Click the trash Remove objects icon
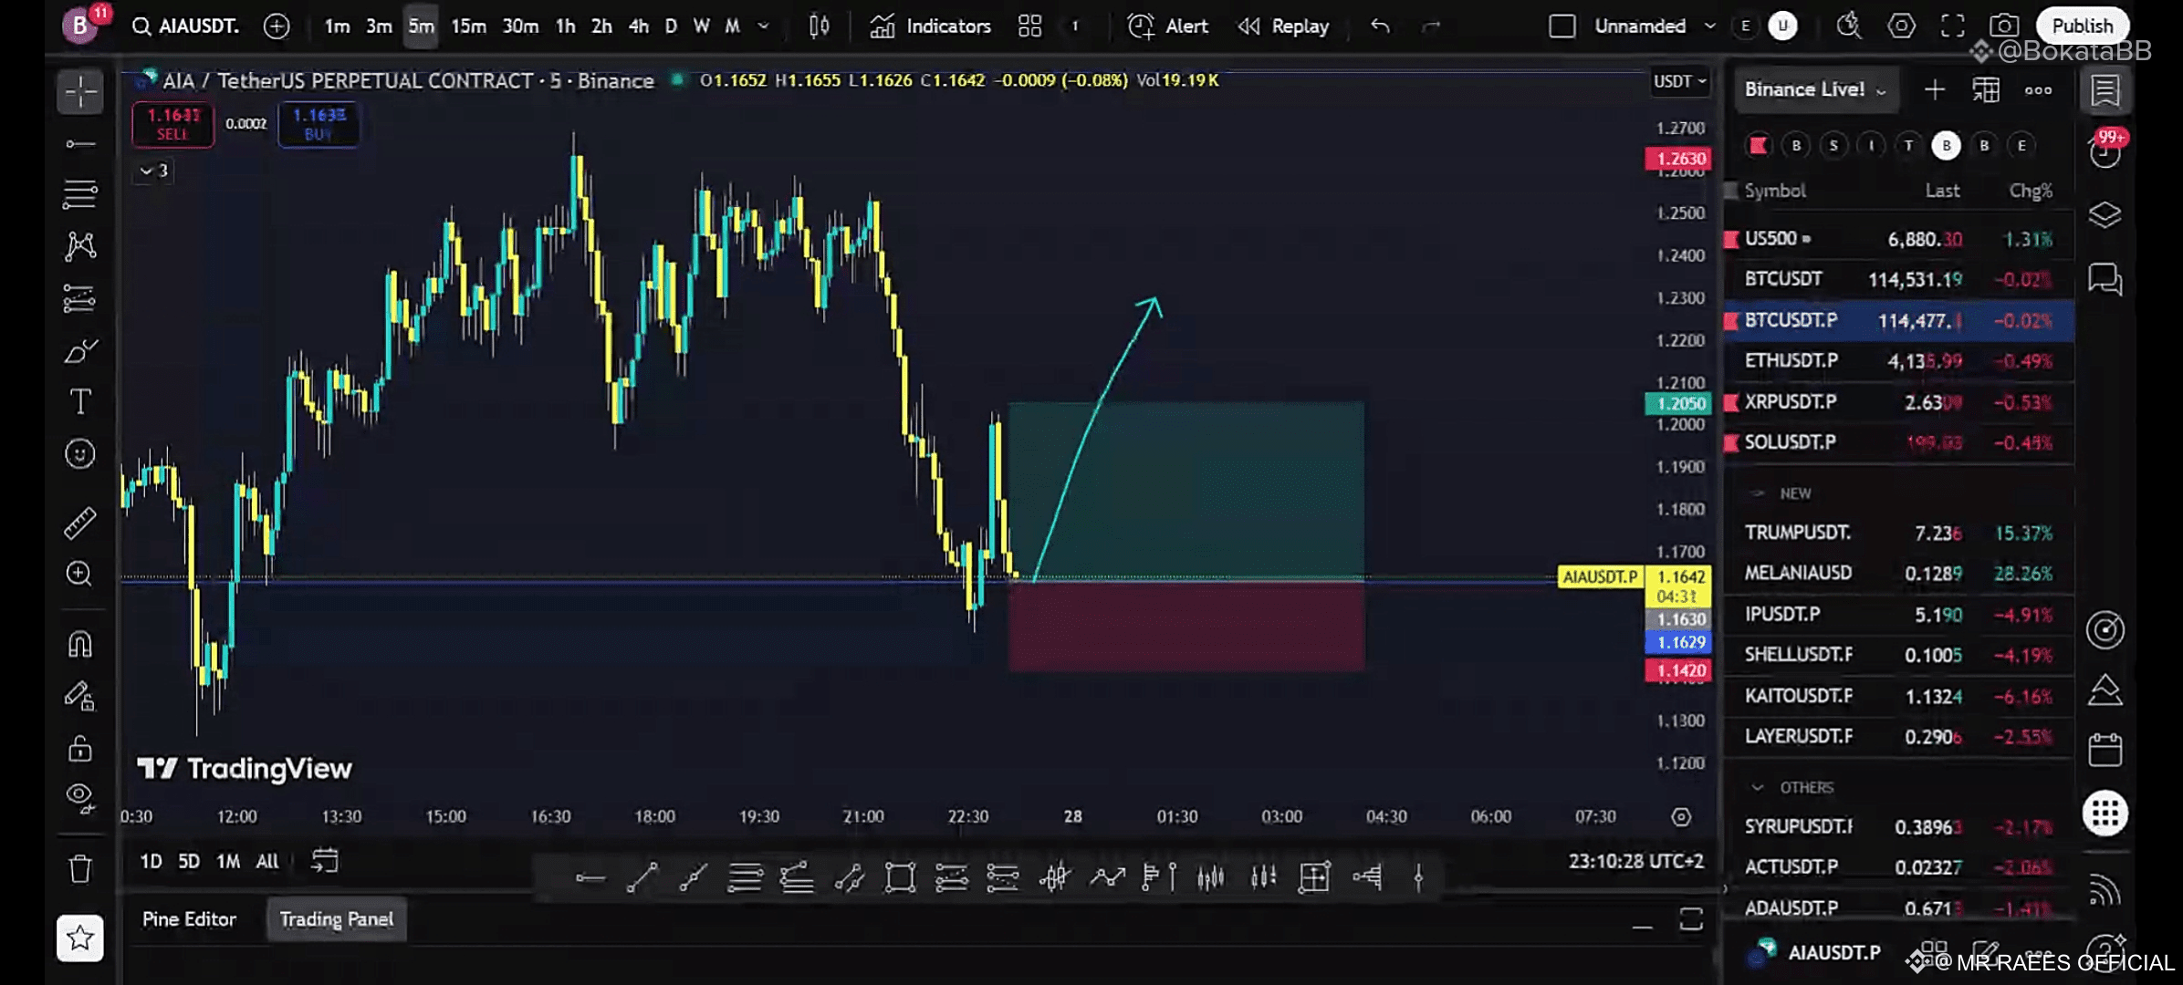 80,868
